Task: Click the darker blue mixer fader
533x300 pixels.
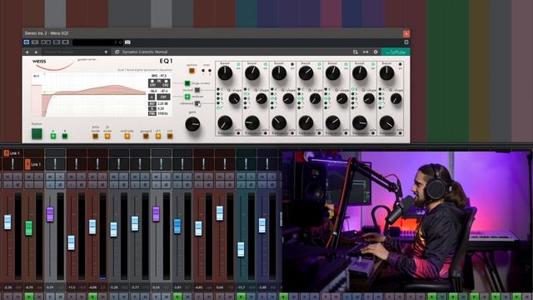Action: tap(177, 226)
